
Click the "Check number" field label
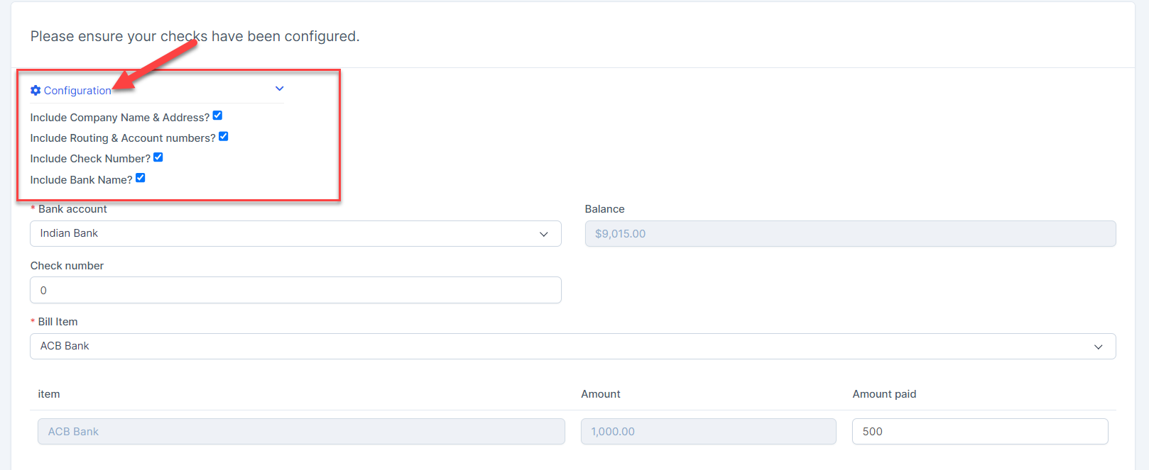(67, 266)
